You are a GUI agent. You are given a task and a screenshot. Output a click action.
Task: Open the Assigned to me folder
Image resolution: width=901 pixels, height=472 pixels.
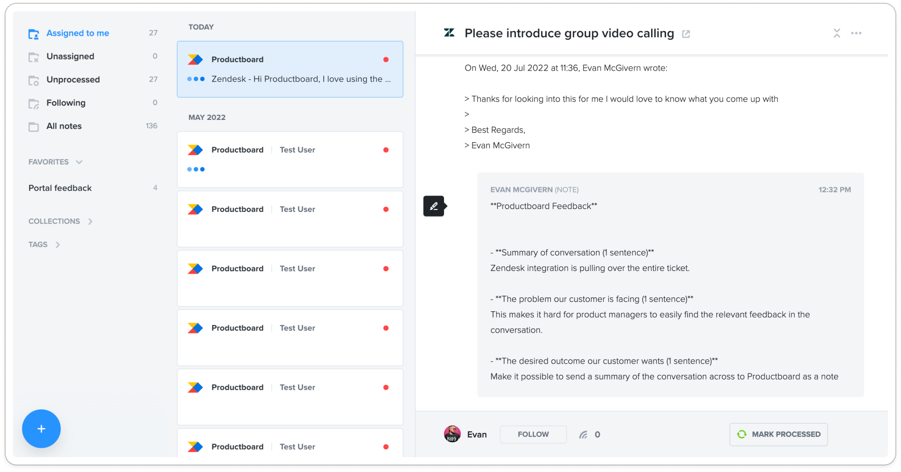tap(78, 33)
